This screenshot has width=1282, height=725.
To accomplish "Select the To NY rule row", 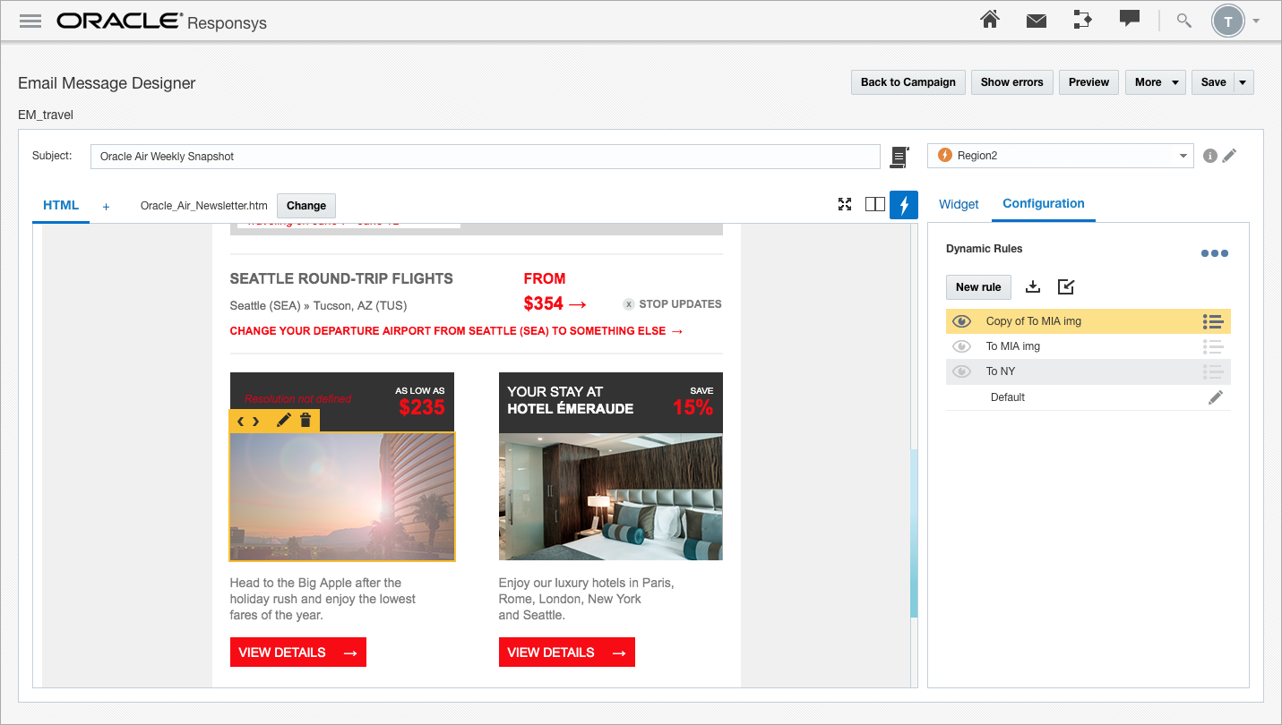I will click(1088, 371).
